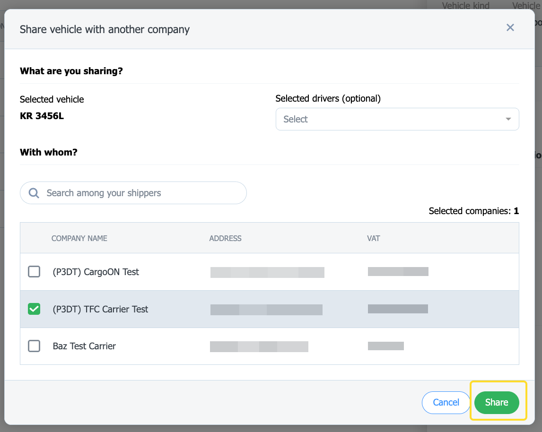Viewport: 542px width, 432px height.
Task: Click the magnifier icon in search box
Action: [34, 193]
